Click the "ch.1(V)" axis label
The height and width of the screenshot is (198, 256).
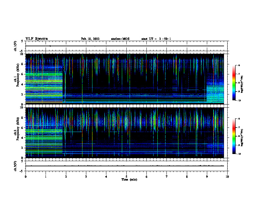pos(16,46)
